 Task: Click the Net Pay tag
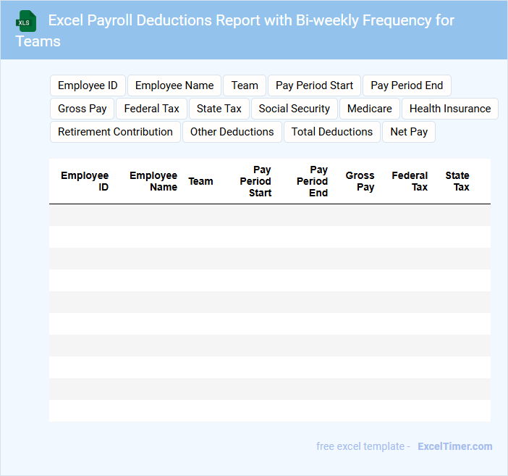(x=409, y=132)
